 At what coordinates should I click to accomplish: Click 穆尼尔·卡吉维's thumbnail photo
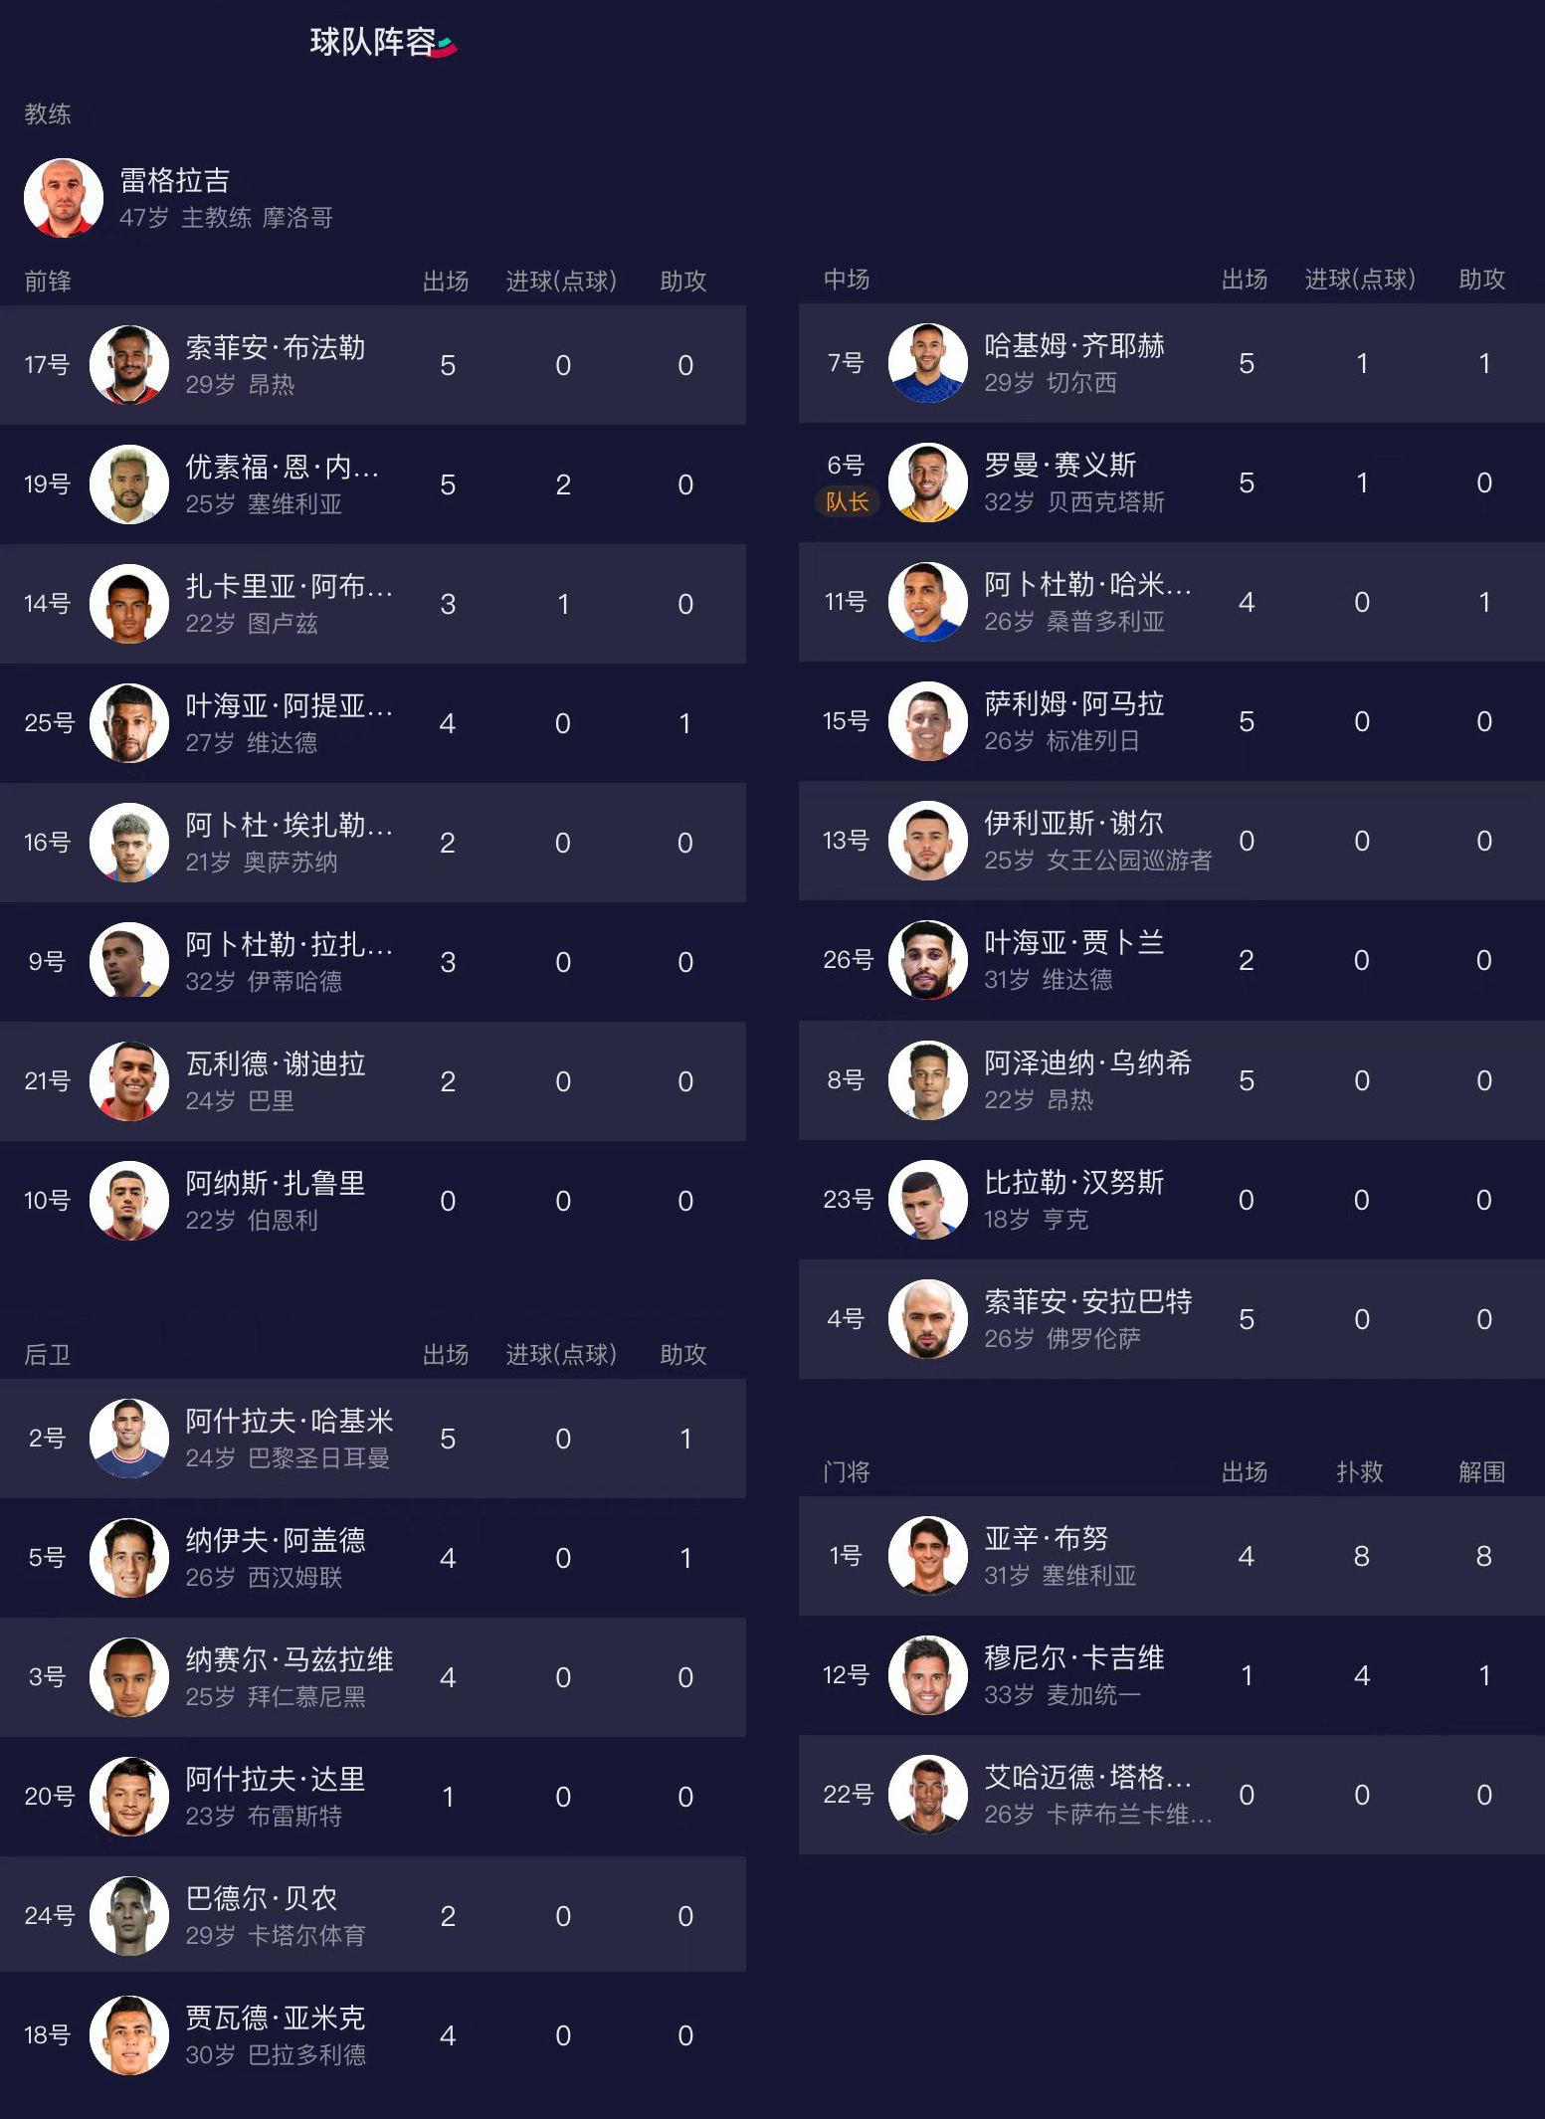927,1675
